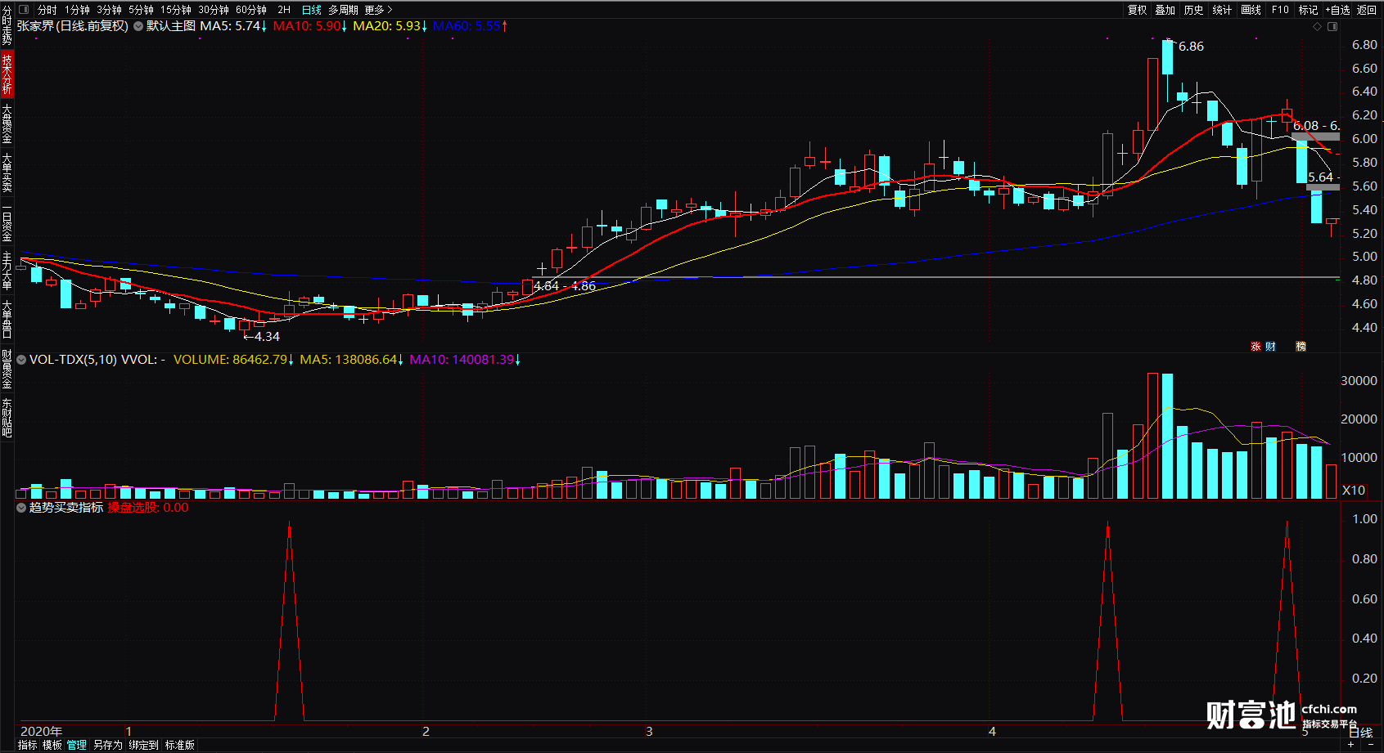Switch to the 分时 intraday period
Screen dimensions: 1384x753
click(x=47, y=10)
